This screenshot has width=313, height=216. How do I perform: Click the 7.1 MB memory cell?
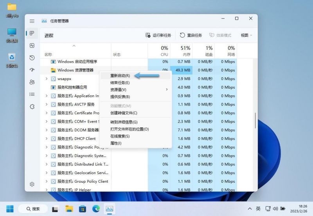(x=181, y=130)
